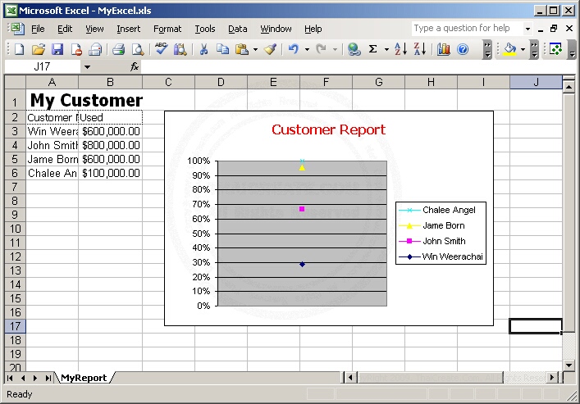Click the Excel workbook icon in menu bar

(x=17, y=29)
